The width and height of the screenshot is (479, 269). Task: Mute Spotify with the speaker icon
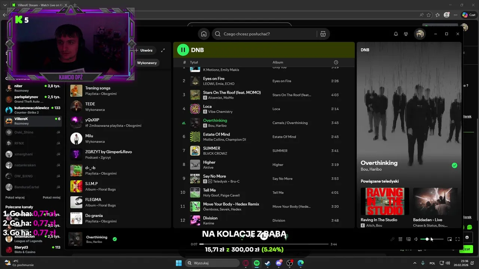click(416, 239)
